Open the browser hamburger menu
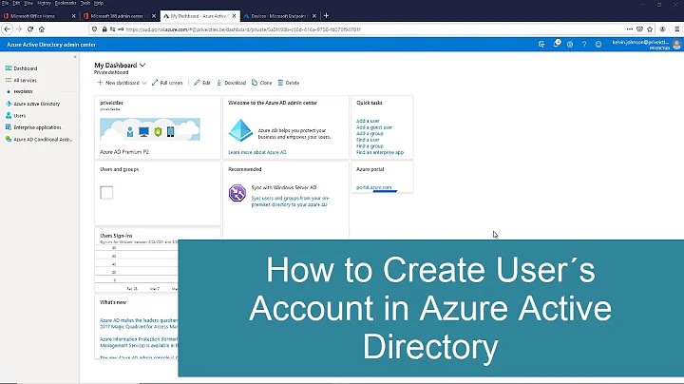684x384 pixels. click(x=677, y=29)
